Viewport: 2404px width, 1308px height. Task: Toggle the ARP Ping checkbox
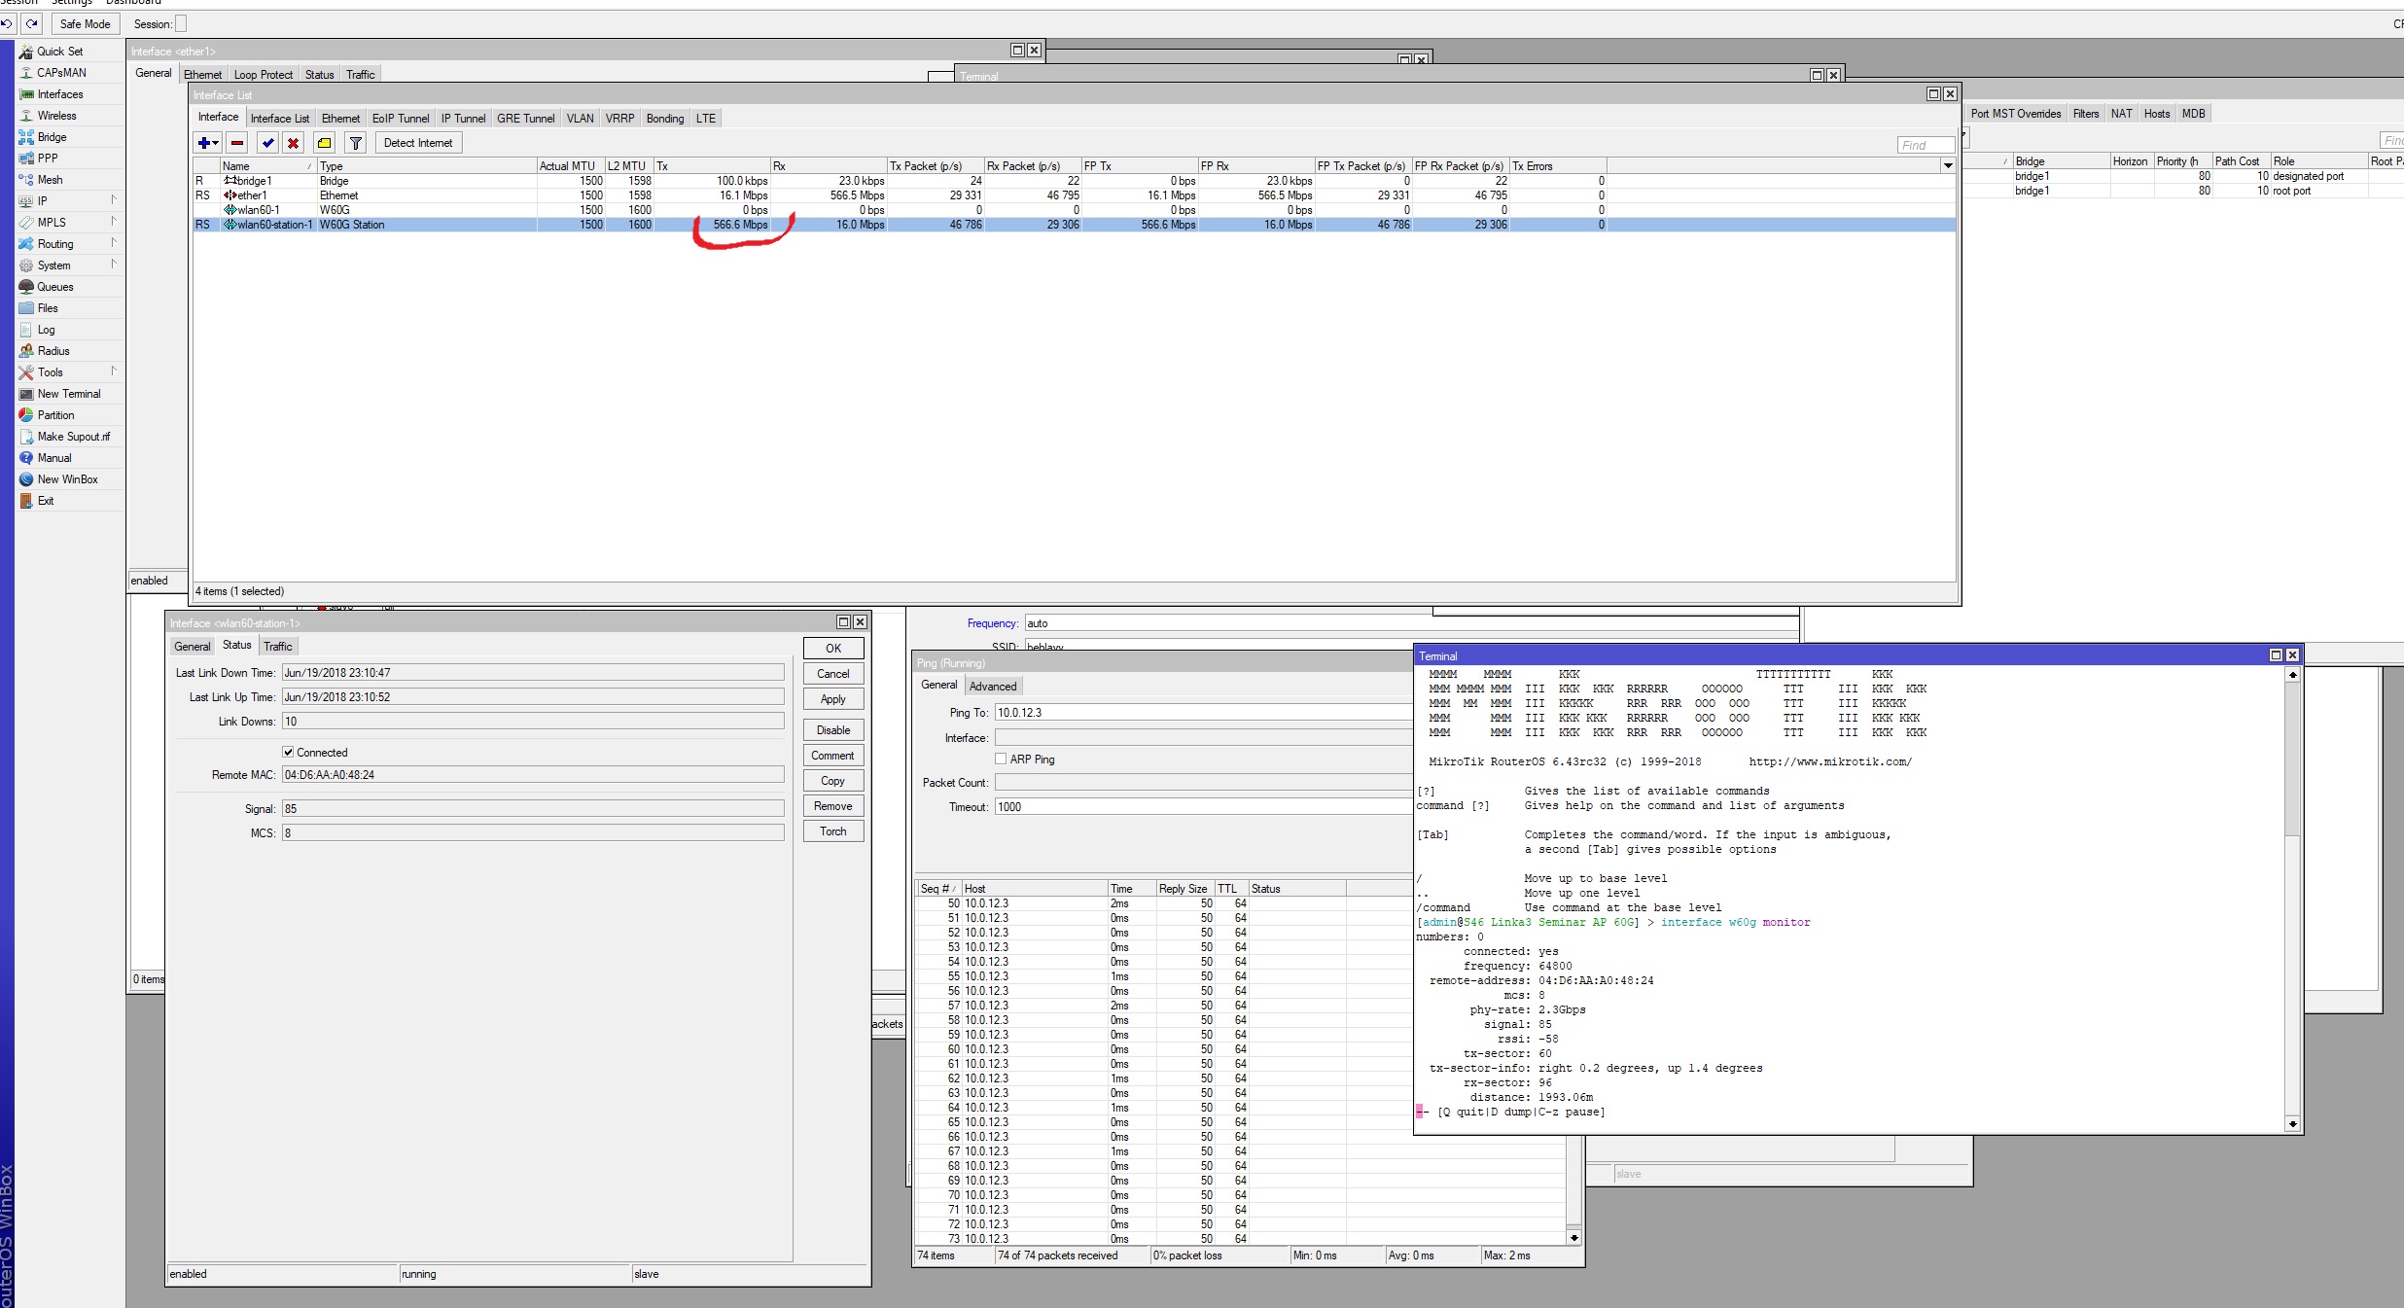coord(1001,759)
